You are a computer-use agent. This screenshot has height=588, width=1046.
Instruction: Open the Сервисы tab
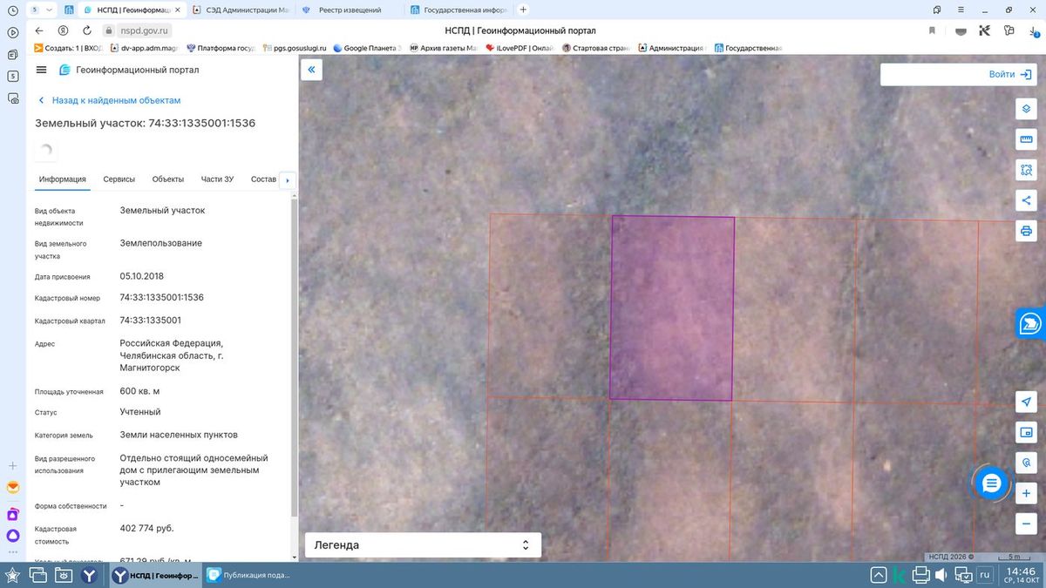[x=119, y=179]
